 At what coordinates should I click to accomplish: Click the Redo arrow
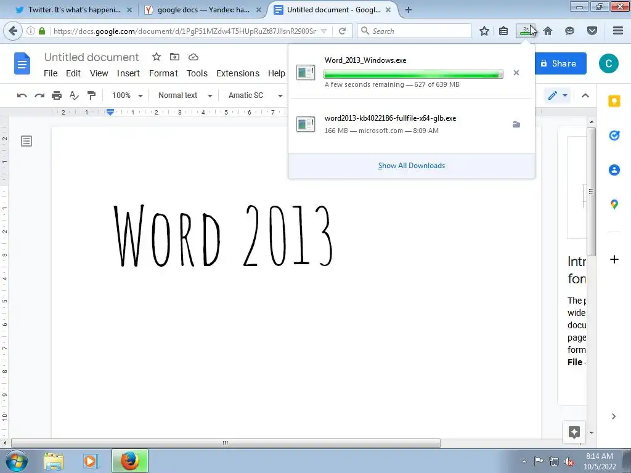pos(39,95)
